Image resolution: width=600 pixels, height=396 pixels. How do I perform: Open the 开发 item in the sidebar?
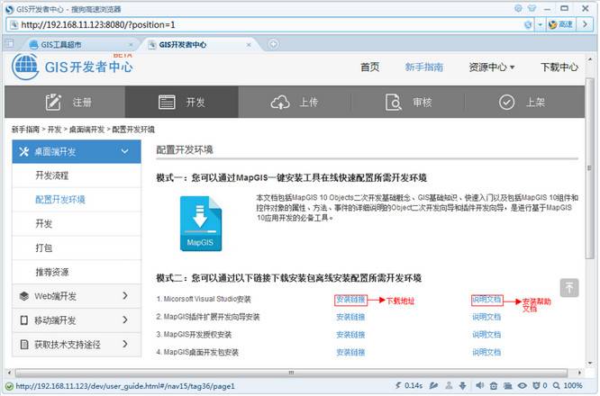[43, 223]
